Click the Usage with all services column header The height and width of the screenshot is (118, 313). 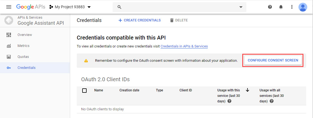point(272,95)
